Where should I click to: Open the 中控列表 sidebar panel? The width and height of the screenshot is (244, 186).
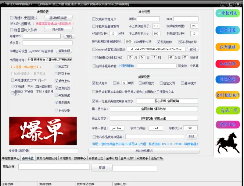[x=228, y=13]
